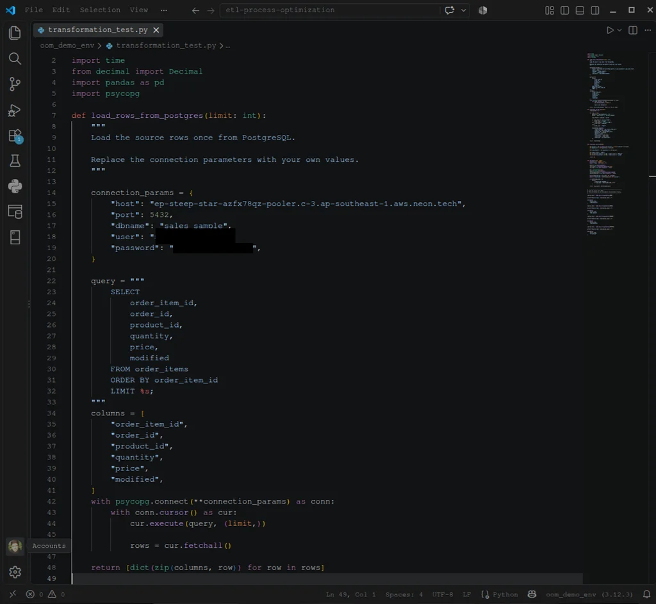Image resolution: width=656 pixels, height=604 pixels.
Task: Open Customize Layout in title bar
Action: pos(549,10)
